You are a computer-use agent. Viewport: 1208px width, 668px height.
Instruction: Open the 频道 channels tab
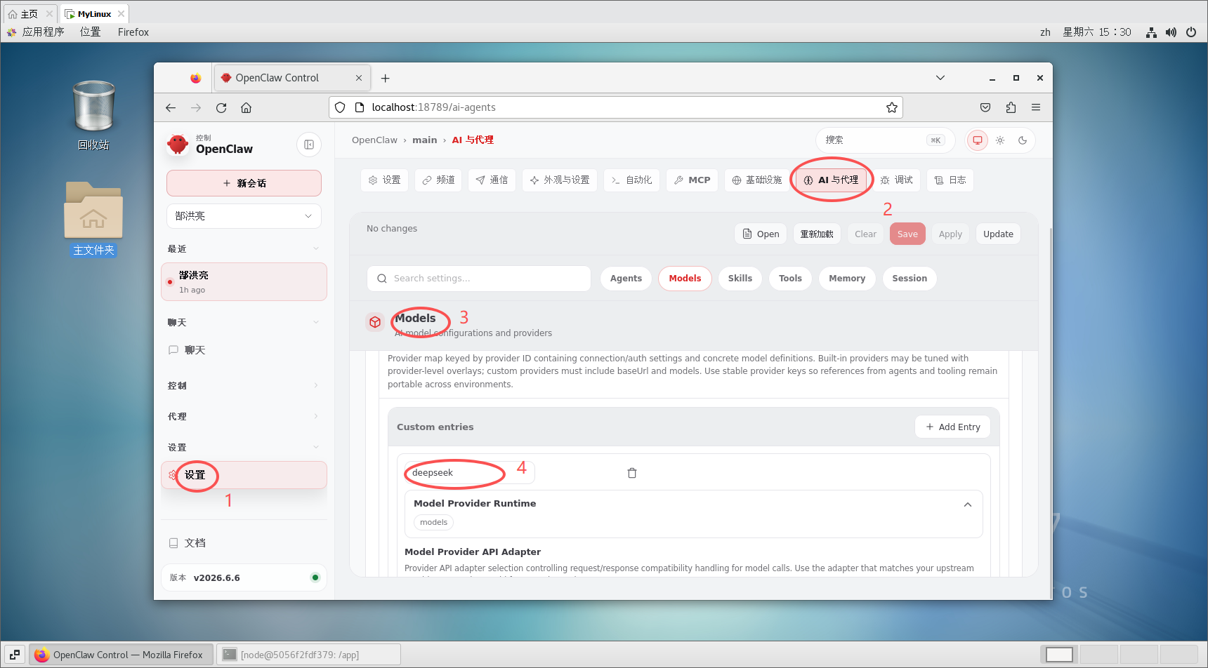pos(438,180)
